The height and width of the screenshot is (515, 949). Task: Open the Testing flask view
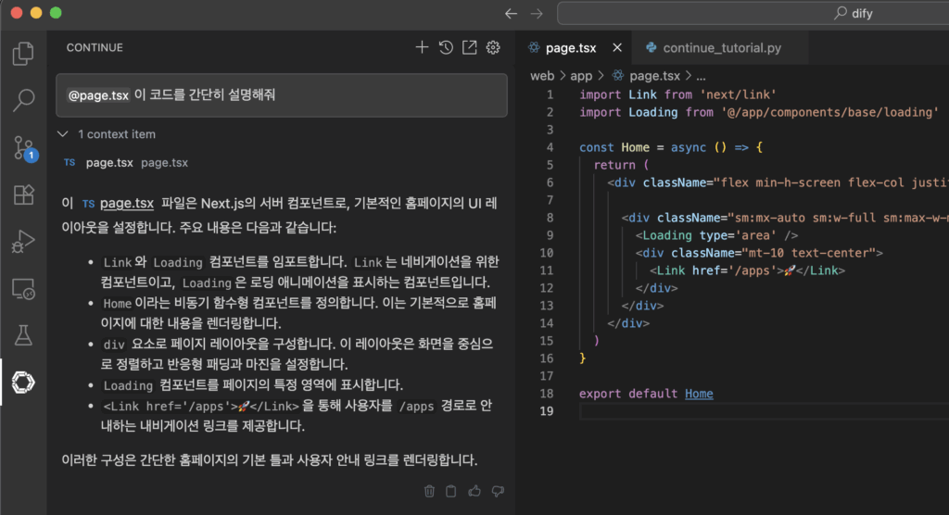click(x=23, y=335)
